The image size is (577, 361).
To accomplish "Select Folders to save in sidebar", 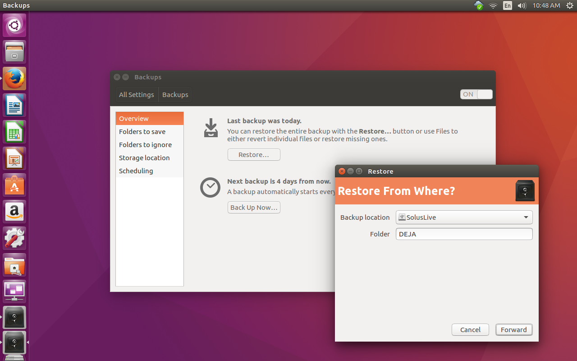I will coord(142,132).
